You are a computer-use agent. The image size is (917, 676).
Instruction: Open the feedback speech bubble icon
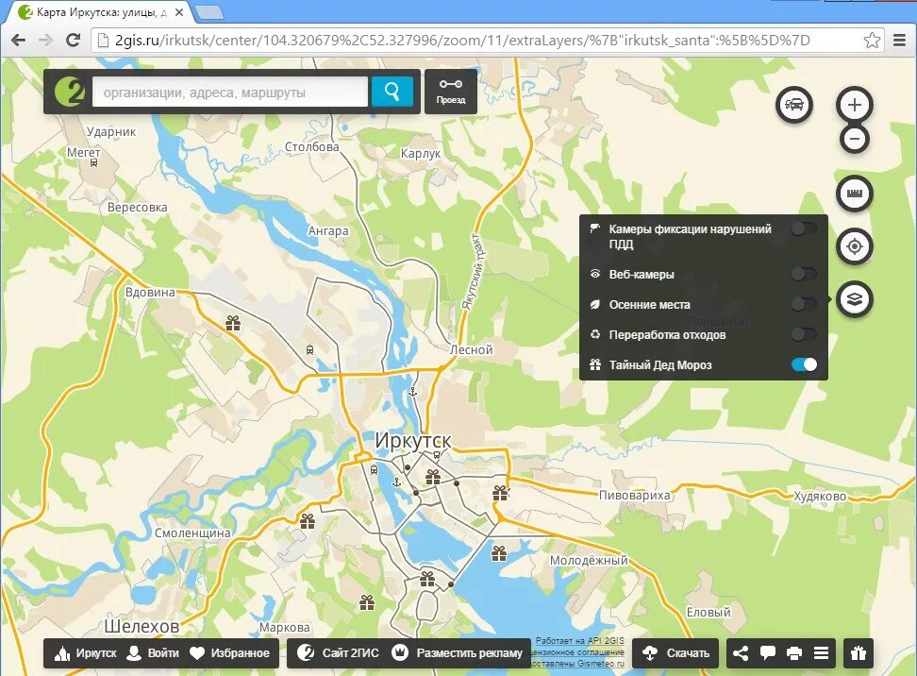click(x=767, y=653)
